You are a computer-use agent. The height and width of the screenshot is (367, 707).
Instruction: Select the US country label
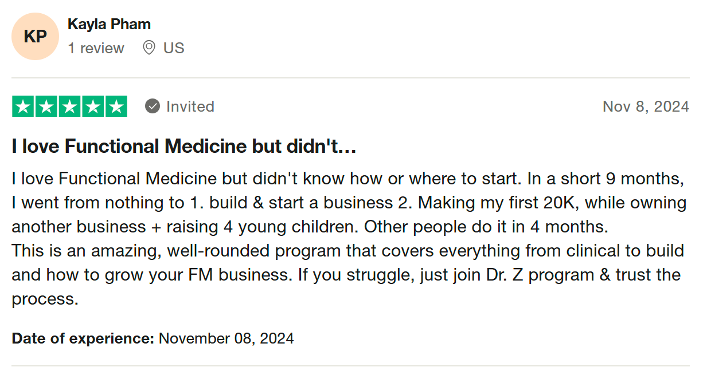pos(174,48)
